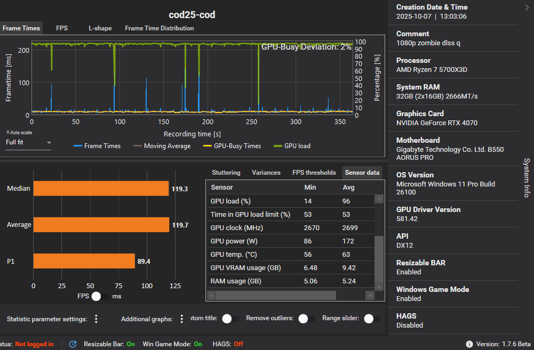Click sensor table scroll left arrow
This screenshot has width=534, height=350.
tap(211, 296)
